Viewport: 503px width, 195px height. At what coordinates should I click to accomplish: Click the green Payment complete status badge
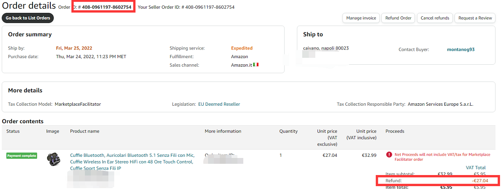pyautogui.click(x=22, y=156)
